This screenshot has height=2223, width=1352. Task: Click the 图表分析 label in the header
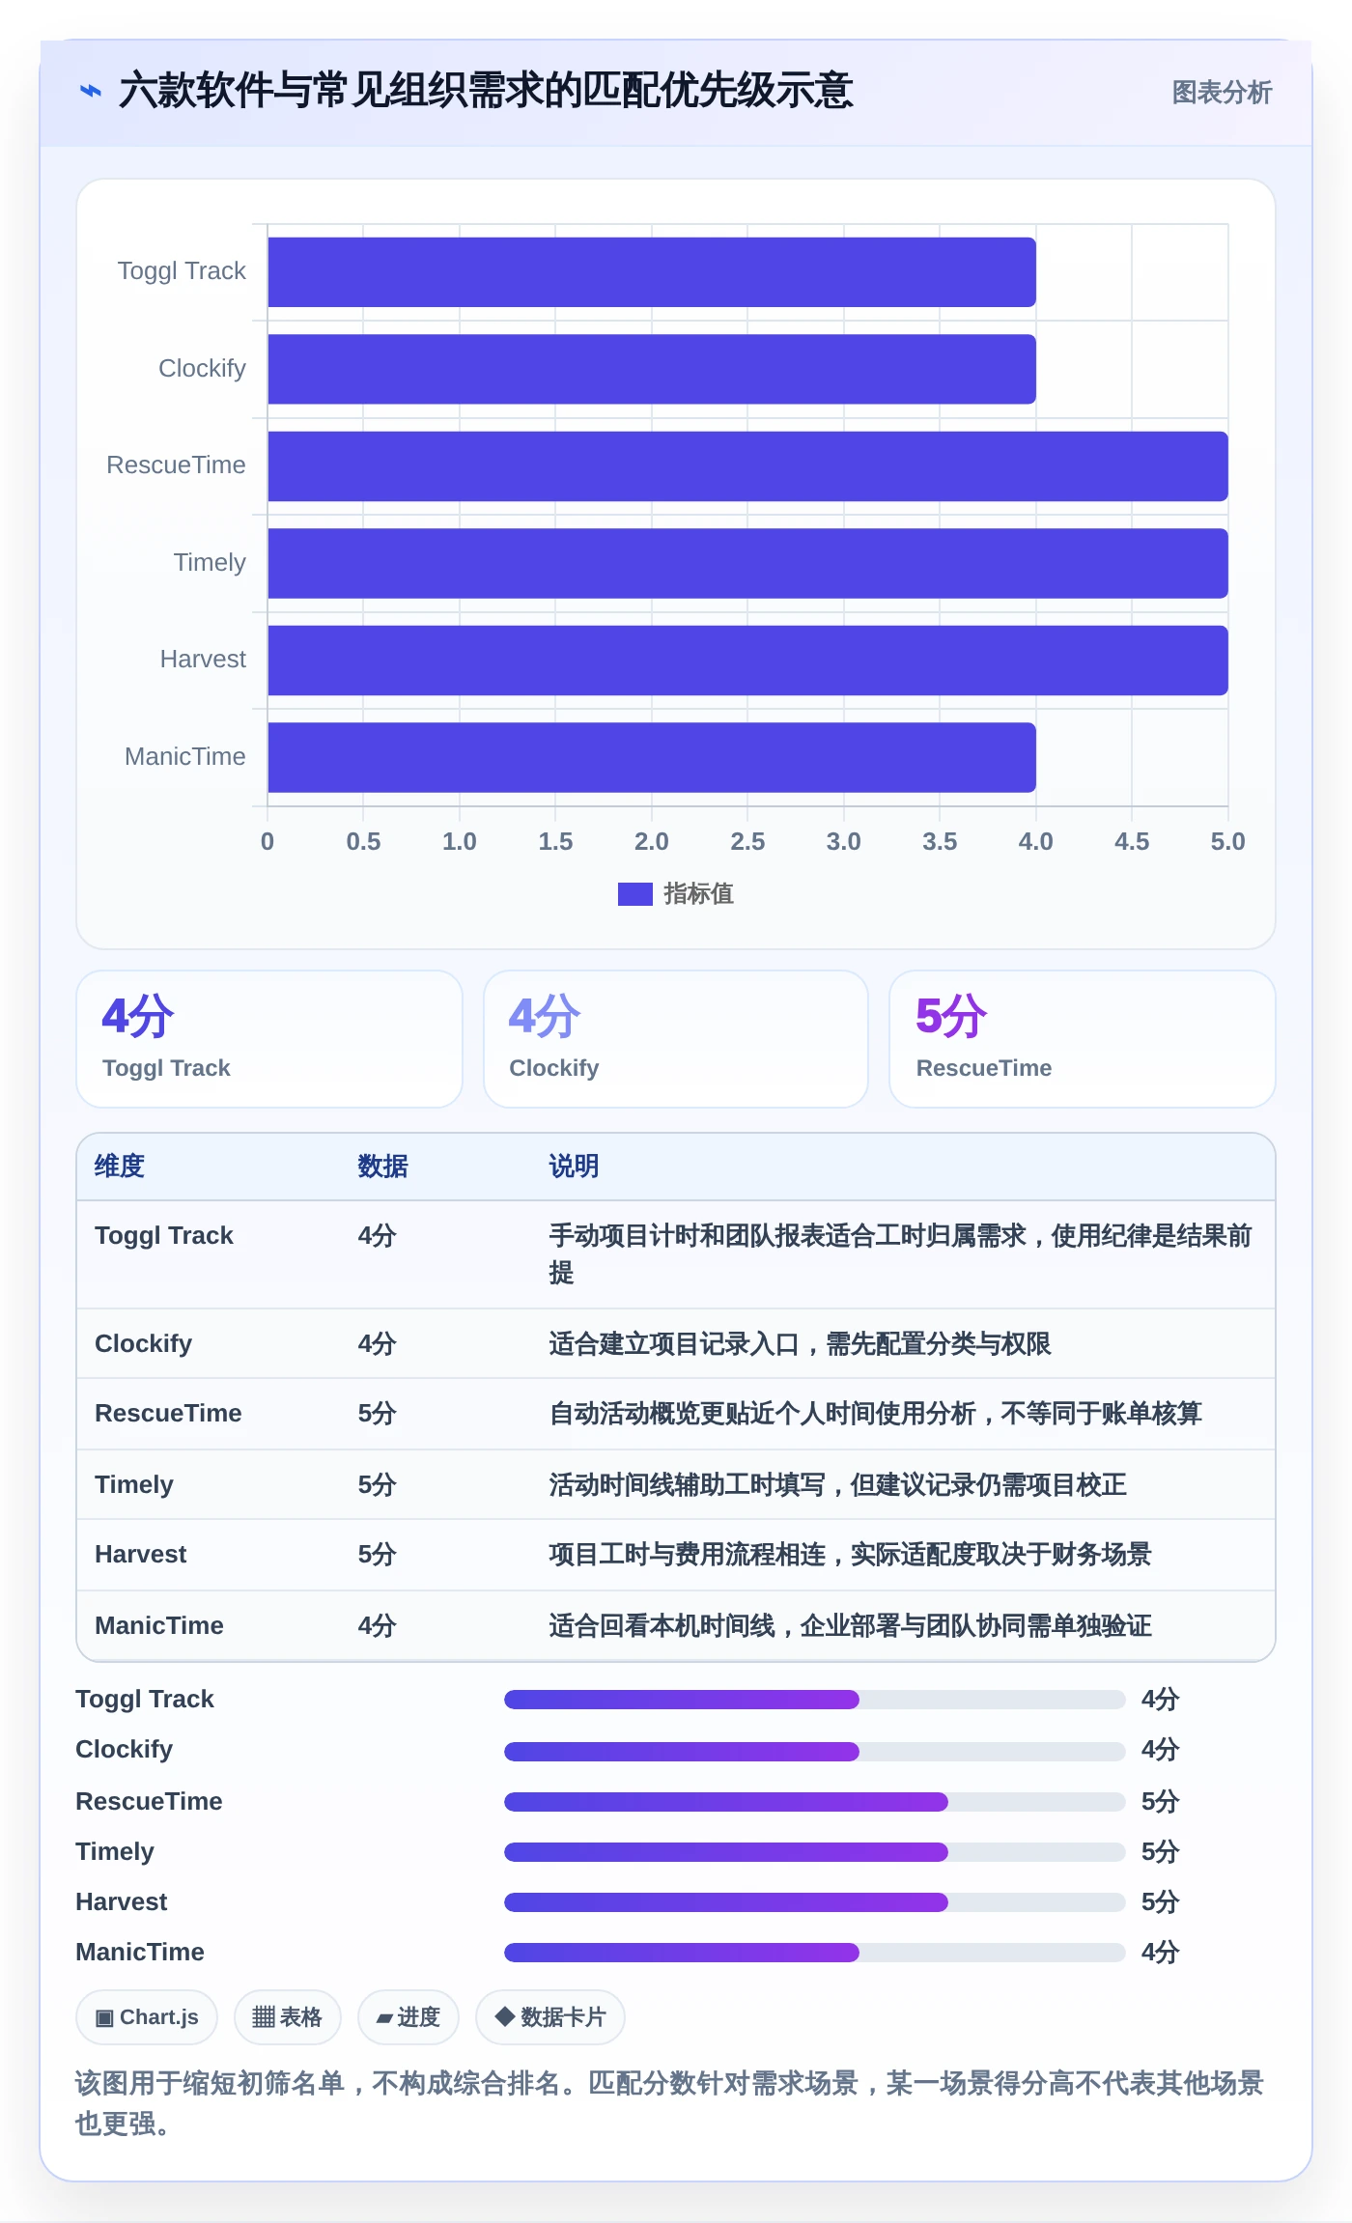coord(1222,93)
